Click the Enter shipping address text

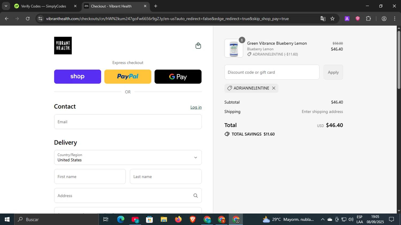(x=322, y=112)
